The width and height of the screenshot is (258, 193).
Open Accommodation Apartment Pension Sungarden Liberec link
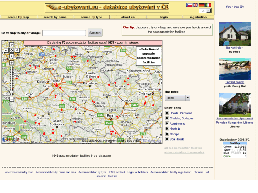tap(235, 120)
